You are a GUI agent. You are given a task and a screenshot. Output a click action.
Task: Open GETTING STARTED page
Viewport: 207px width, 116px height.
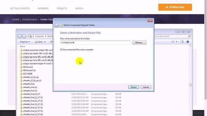20,8
